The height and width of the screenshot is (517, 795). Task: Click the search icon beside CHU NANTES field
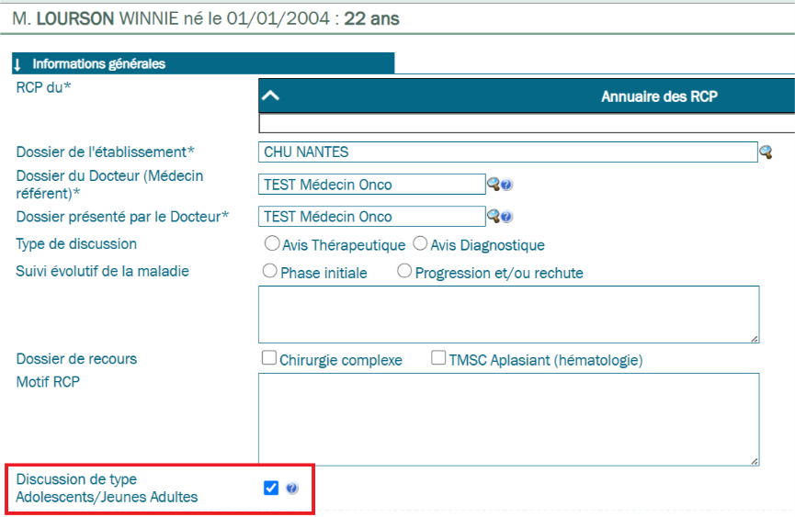click(x=765, y=152)
